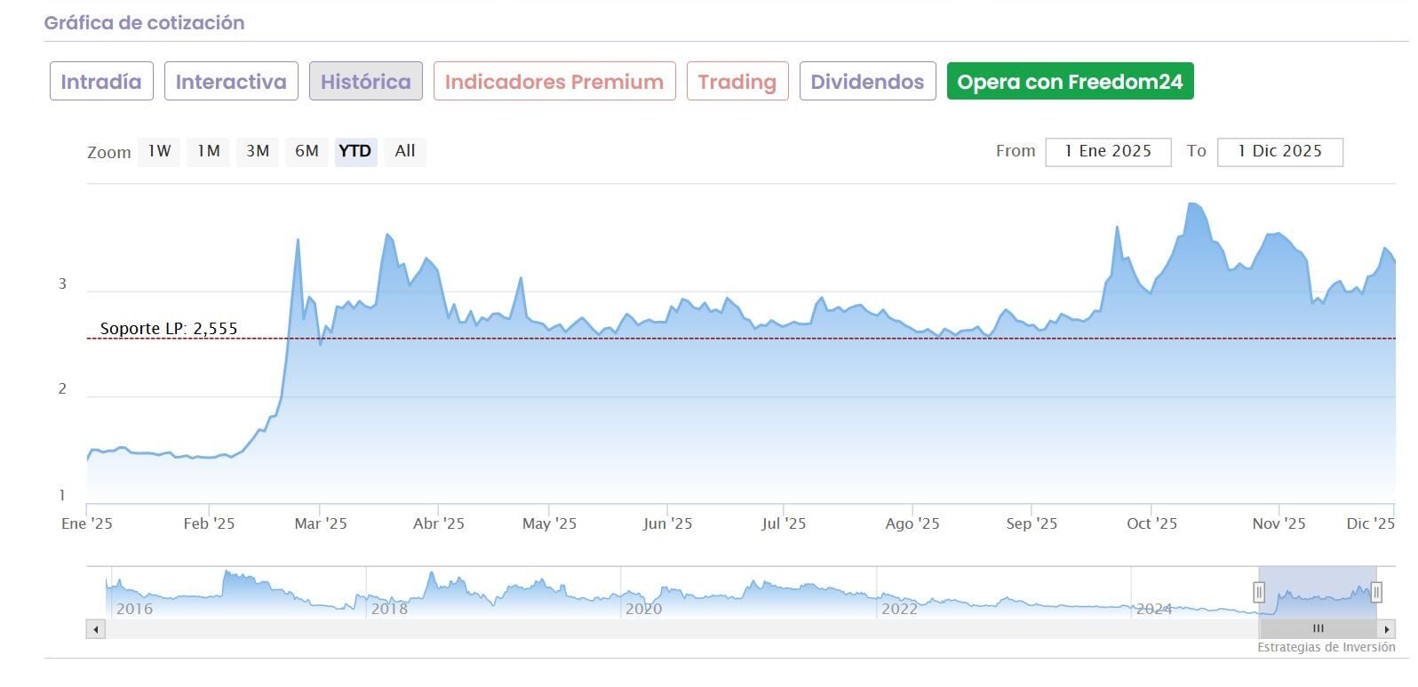
Task: Click the Opera con Freedom24 button
Action: click(1071, 82)
